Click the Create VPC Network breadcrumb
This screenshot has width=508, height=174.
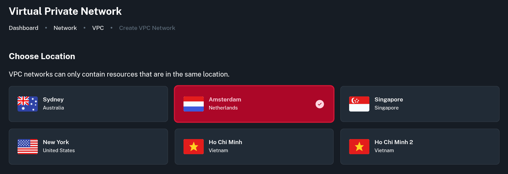tap(147, 28)
